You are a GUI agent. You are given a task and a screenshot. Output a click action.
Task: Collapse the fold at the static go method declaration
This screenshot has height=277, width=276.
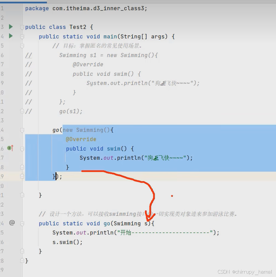22,224
